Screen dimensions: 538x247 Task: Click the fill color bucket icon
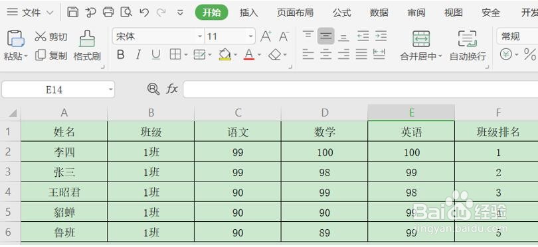(x=224, y=55)
